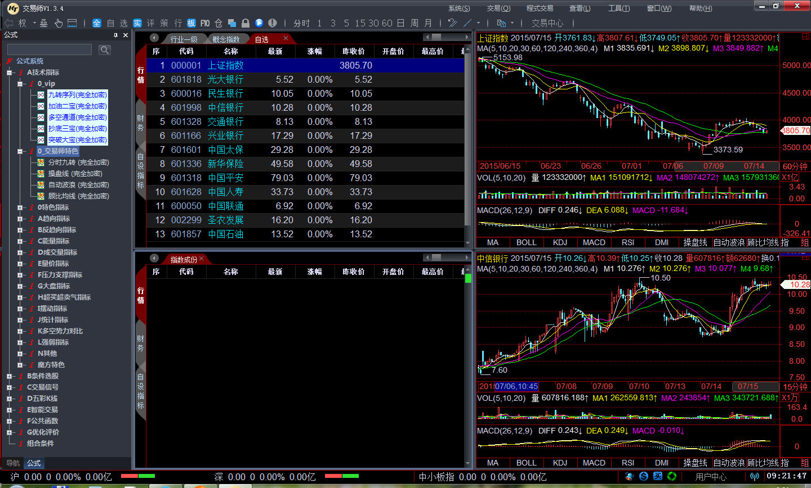Click the gray exclamation alert icon
The image size is (811, 488).
point(273,23)
